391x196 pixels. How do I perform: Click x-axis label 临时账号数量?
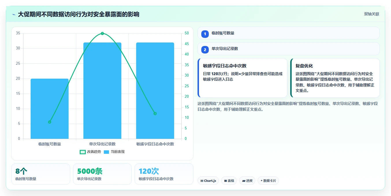[x=50, y=144]
